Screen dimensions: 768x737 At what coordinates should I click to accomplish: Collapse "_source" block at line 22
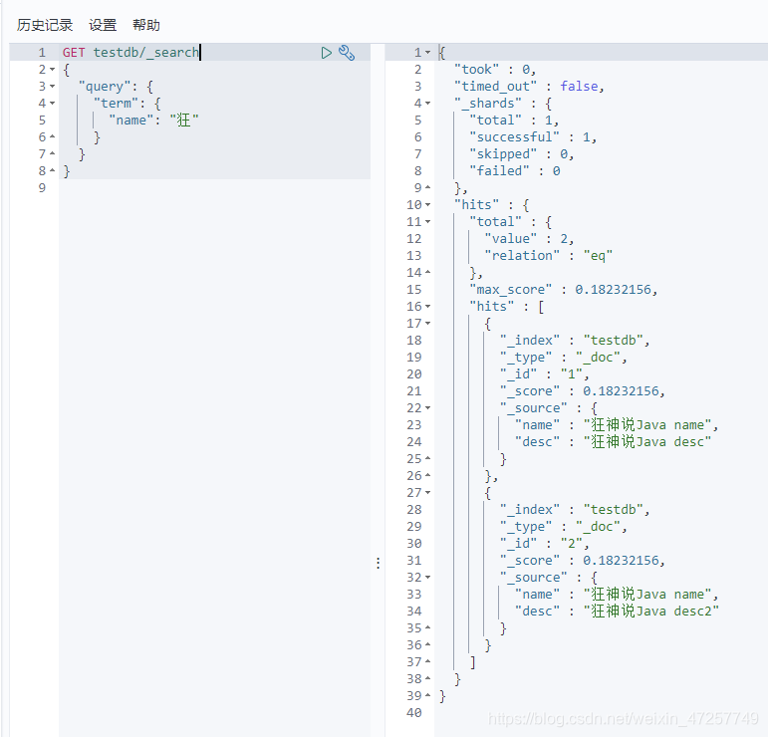pos(428,408)
